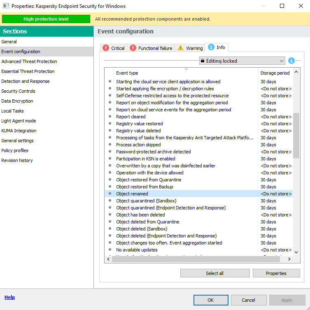Click bullet icon beside Participation in KSN is enabled
Viewport: 310px width, 310px height.
click(x=110, y=158)
